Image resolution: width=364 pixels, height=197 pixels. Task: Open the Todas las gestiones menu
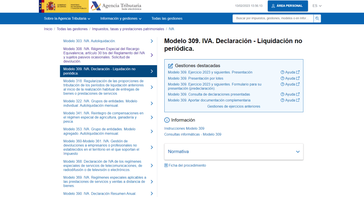tap(167, 19)
